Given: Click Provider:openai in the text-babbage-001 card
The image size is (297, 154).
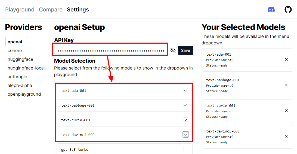Looking at the screenshot, I should tap(219, 86).
